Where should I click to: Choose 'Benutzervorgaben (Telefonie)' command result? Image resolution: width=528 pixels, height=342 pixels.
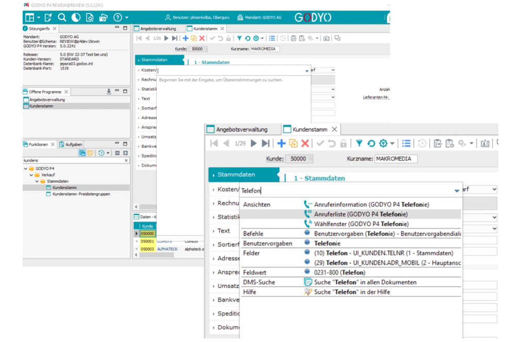(x=387, y=234)
